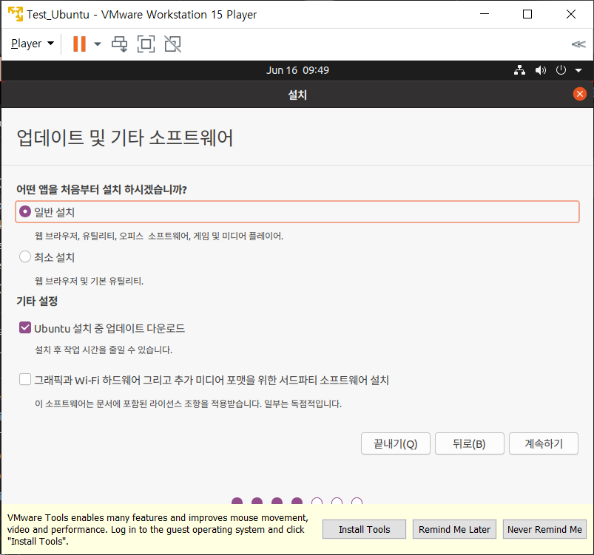The height and width of the screenshot is (555, 594).
Task: Select 최소 설치 radio button
Action: [x=25, y=256]
